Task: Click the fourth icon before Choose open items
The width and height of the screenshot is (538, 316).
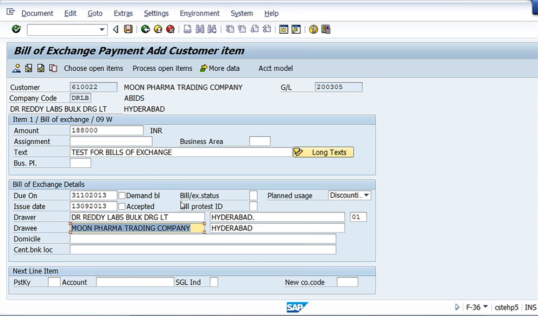Action: (x=53, y=68)
